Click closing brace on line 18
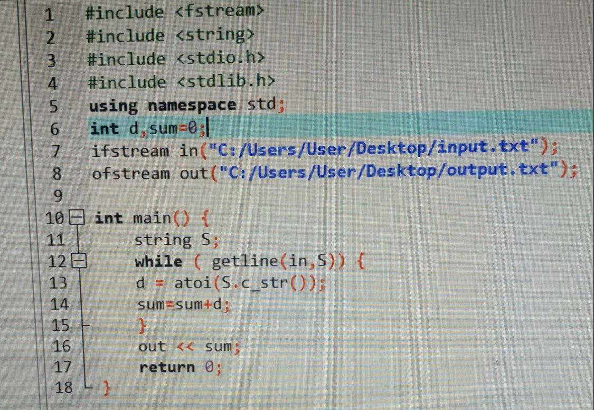The height and width of the screenshot is (410, 594). point(107,388)
